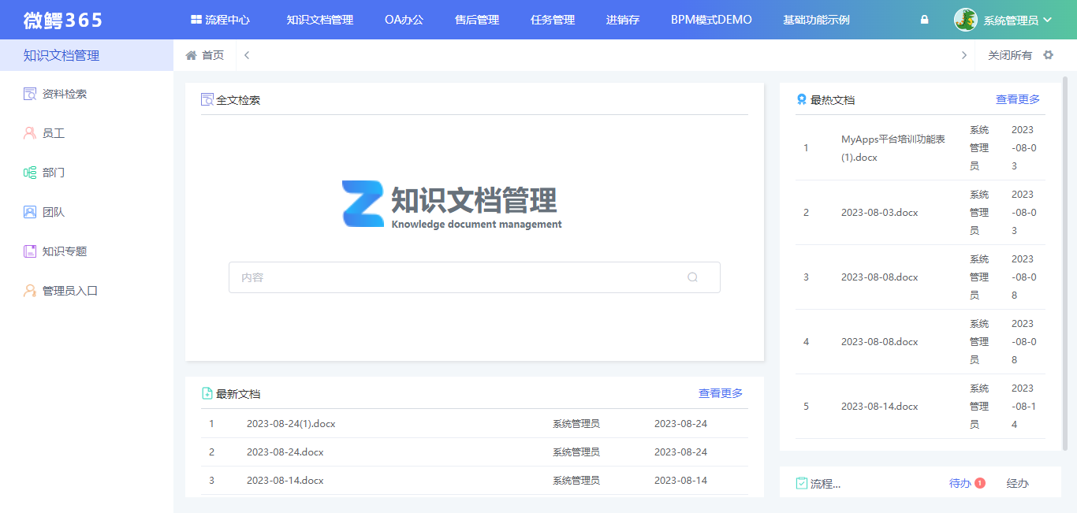
Task: Open MyApps平台培训功能表(1).docx in 最热文档
Action: [x=893, y=148]
